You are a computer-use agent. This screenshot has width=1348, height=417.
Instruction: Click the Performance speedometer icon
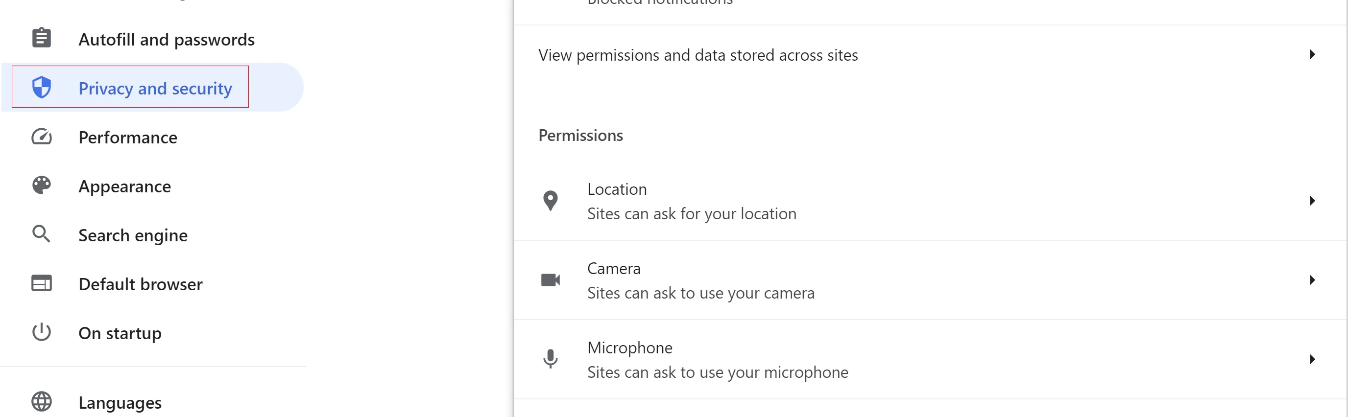pyautogui.click(x=41, y=137)
